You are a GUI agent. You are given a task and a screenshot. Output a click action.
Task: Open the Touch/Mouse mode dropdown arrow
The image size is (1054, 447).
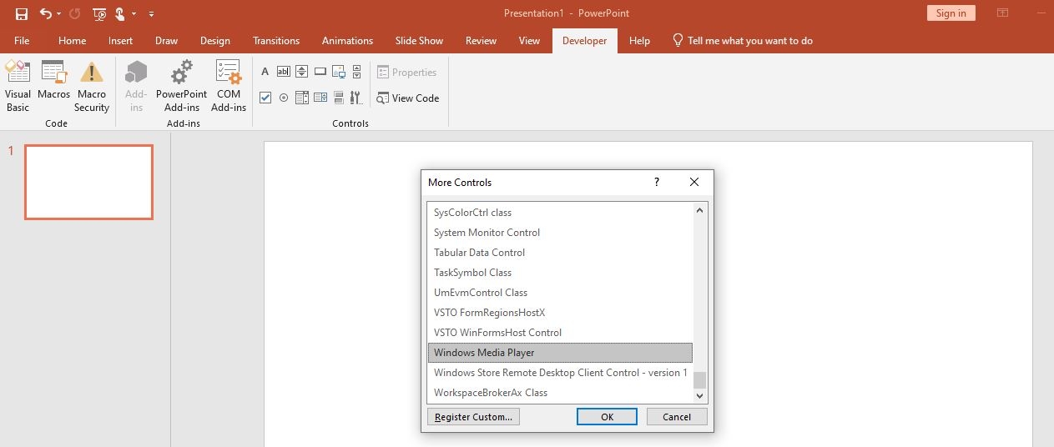[134, 14]
